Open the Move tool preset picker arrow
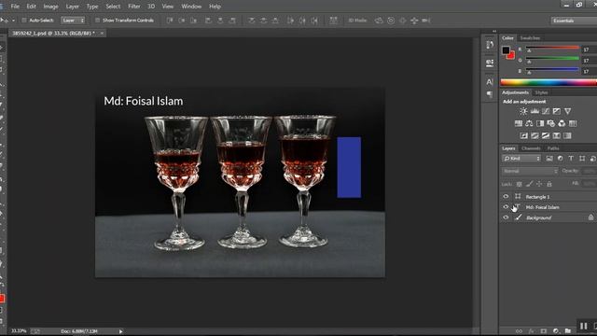 pyautogui.click(x=14, y=21)
